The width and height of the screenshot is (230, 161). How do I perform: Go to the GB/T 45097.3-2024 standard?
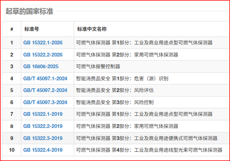[x=45, y=102]
